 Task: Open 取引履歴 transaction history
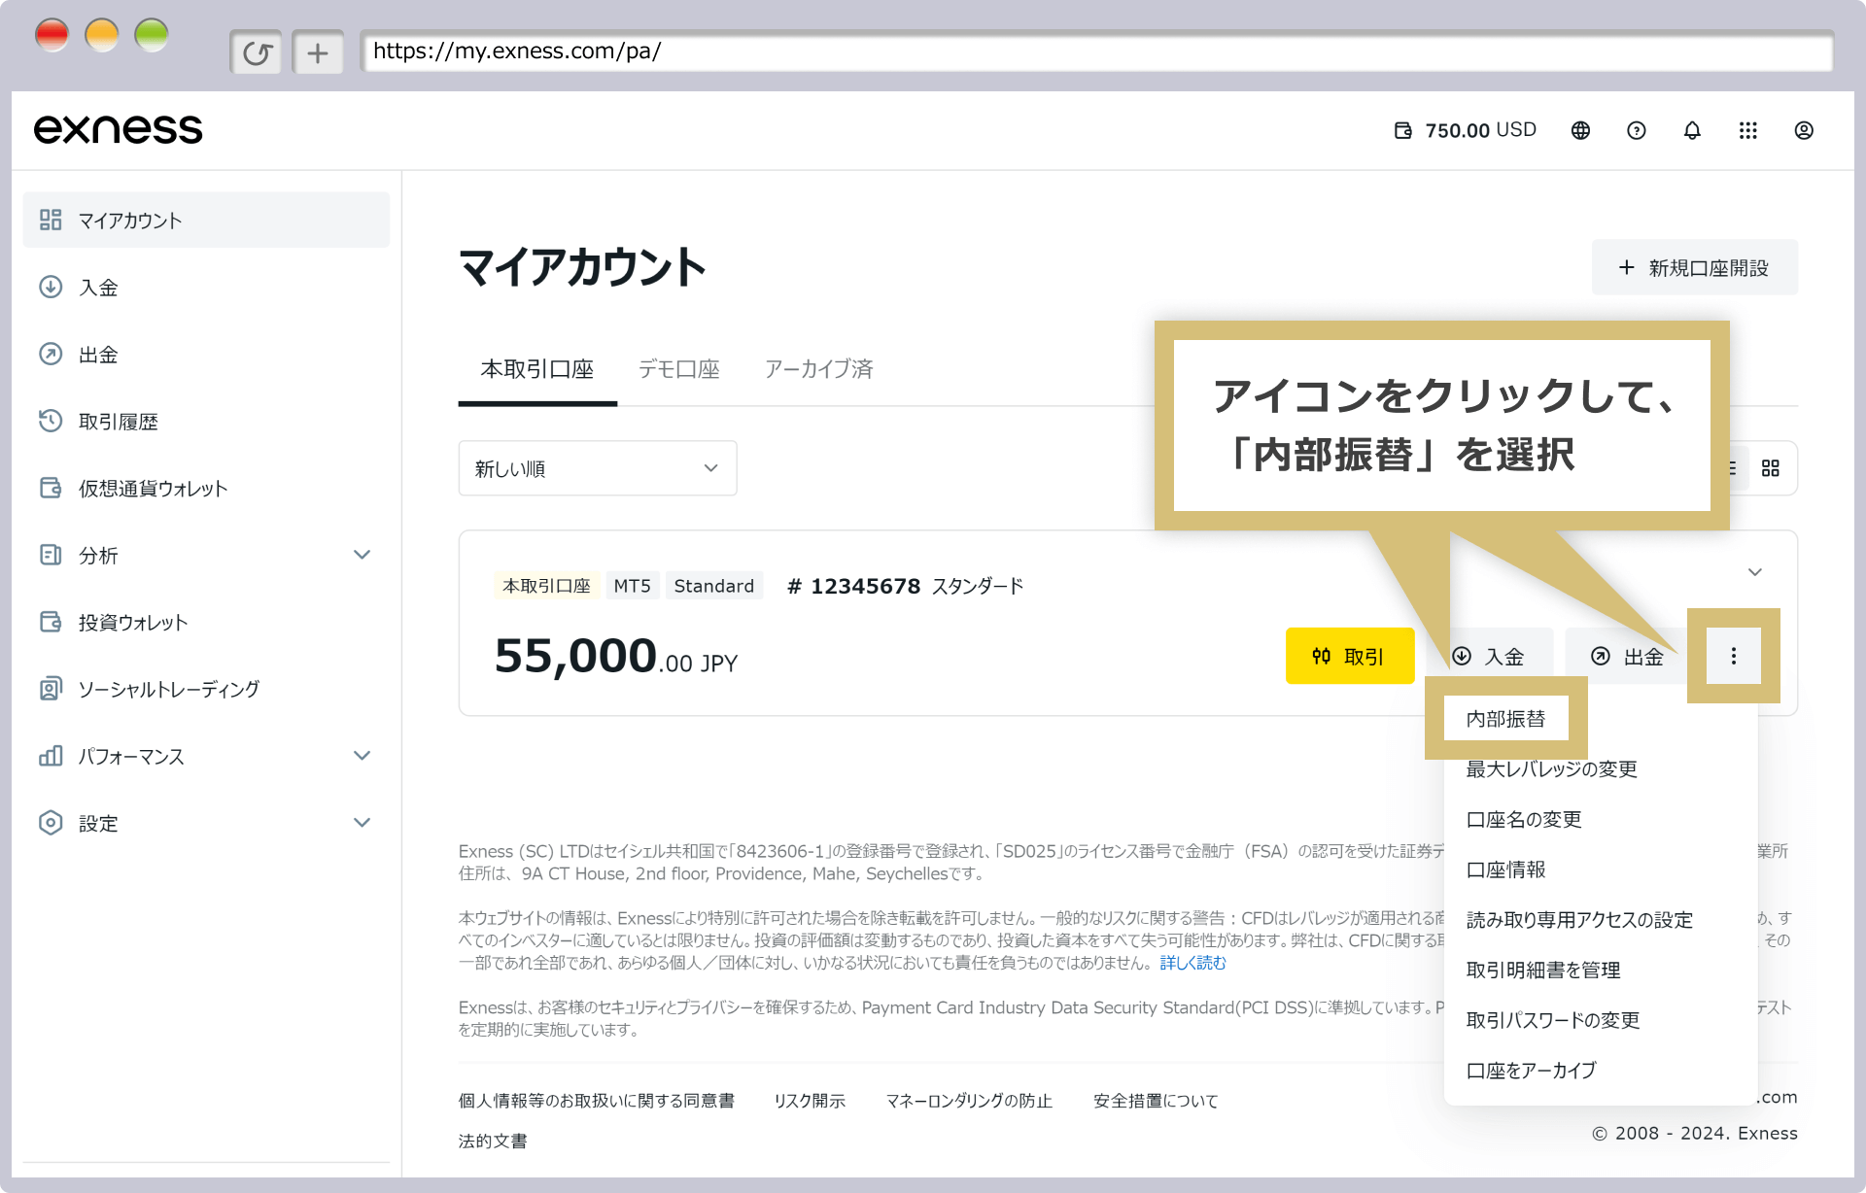(x=206, y=422)
